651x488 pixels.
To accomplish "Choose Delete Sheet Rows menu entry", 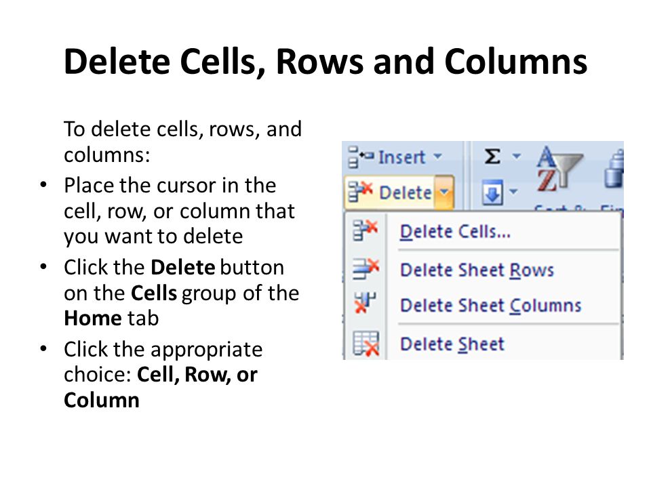I will coord(482,270).
